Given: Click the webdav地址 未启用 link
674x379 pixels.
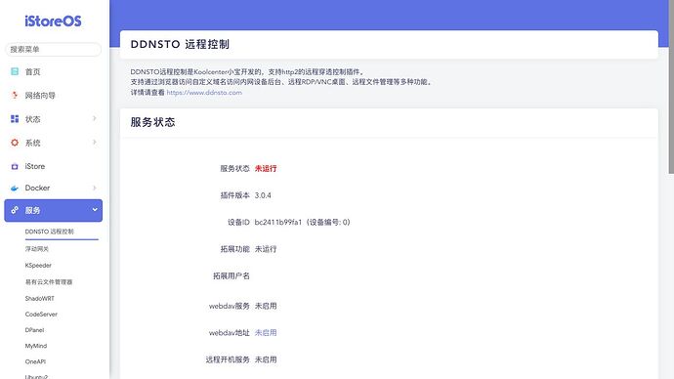Looking at the screenshot, I should (x=266, y=332).
